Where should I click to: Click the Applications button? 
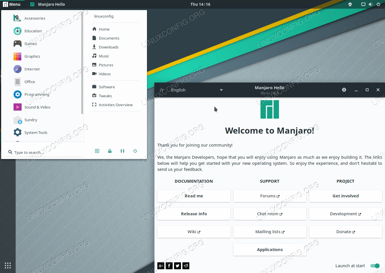click(x=270, y=250)
